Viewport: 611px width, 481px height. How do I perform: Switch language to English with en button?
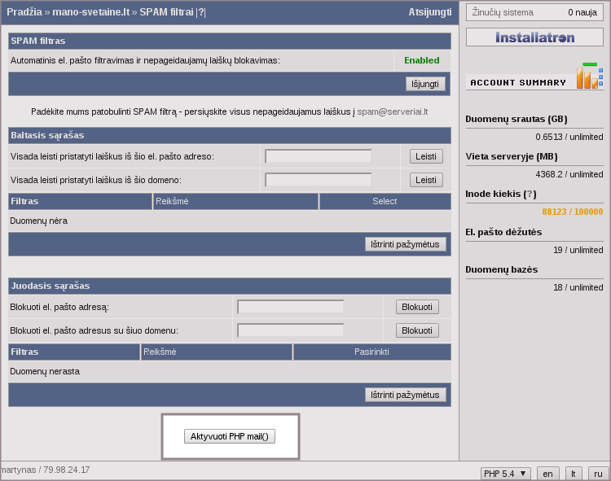pyautogui.click(x=548, y=474)
